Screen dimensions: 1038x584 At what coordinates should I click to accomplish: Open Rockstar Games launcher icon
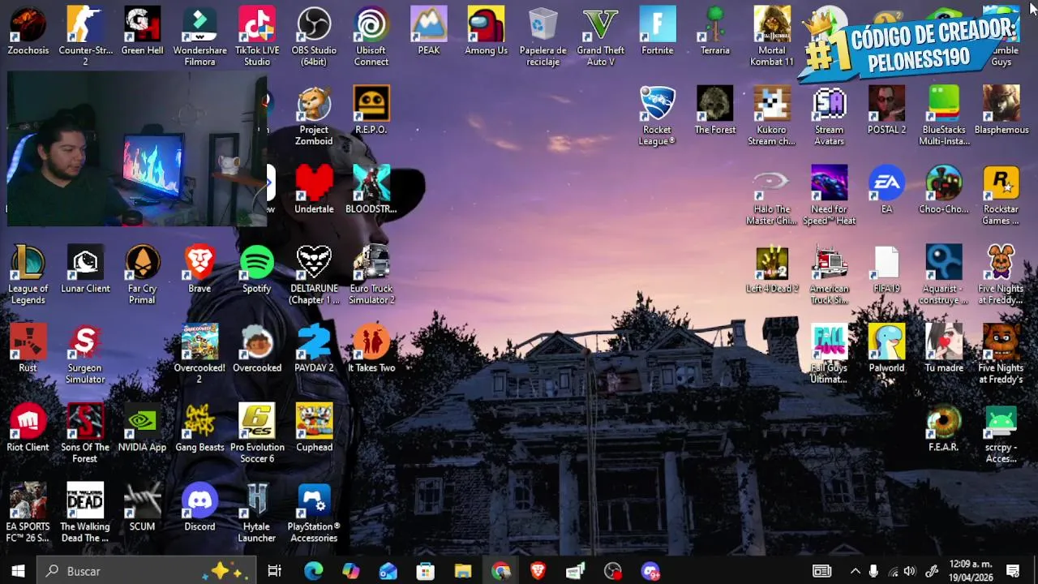coord(1002,196)
